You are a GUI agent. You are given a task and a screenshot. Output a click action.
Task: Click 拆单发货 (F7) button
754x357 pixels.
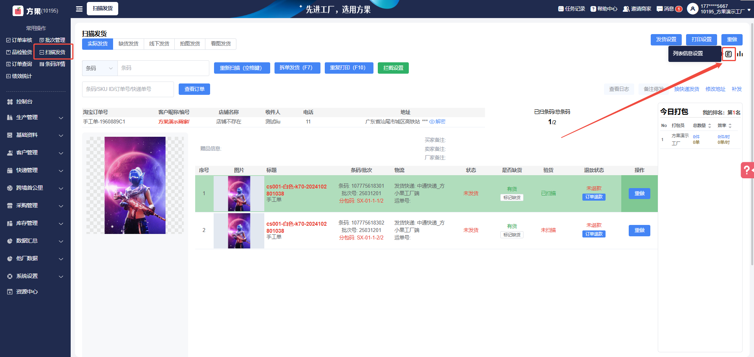[297, 68]
